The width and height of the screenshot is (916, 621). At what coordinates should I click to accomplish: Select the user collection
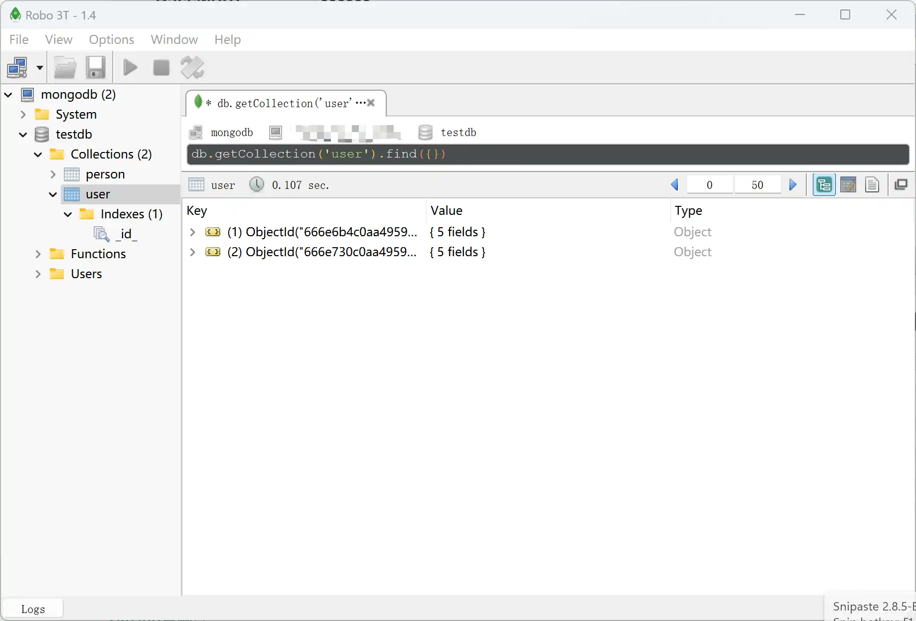(x=98, y=194)
